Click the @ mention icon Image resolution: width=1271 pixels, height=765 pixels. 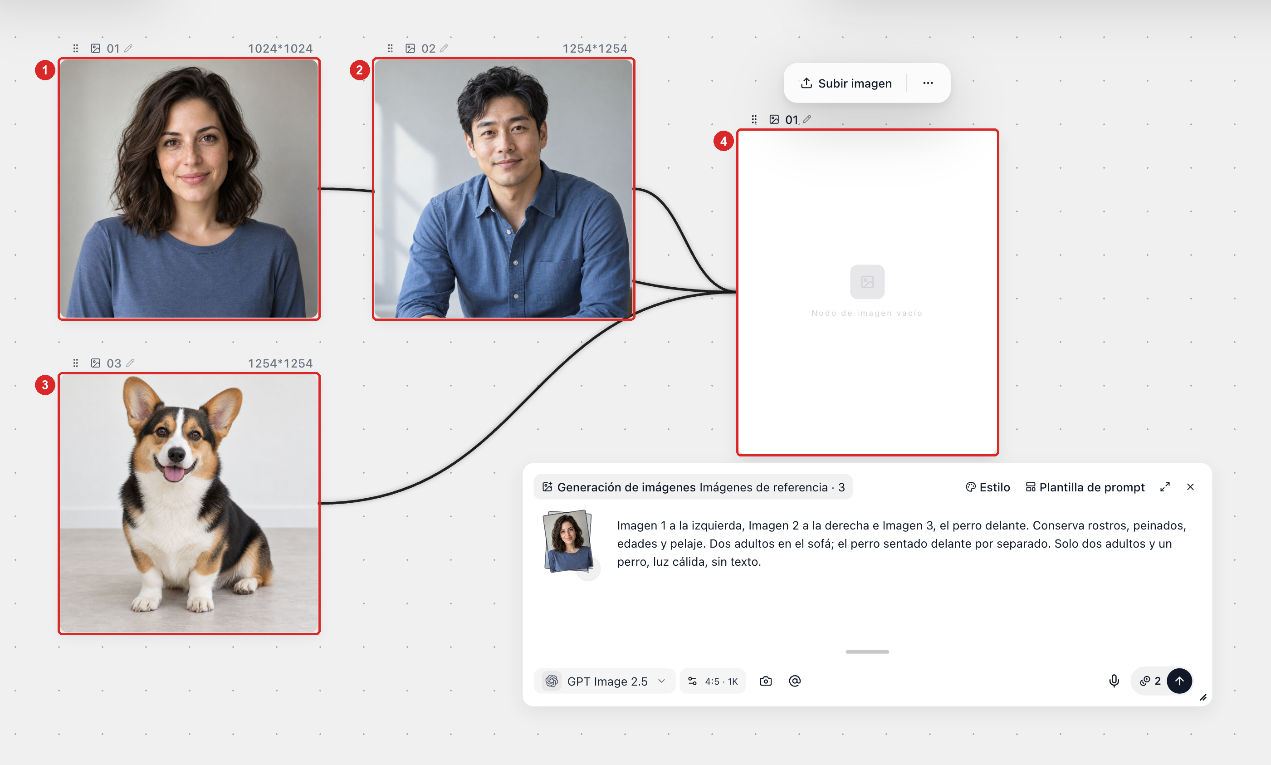pos(795,681)
